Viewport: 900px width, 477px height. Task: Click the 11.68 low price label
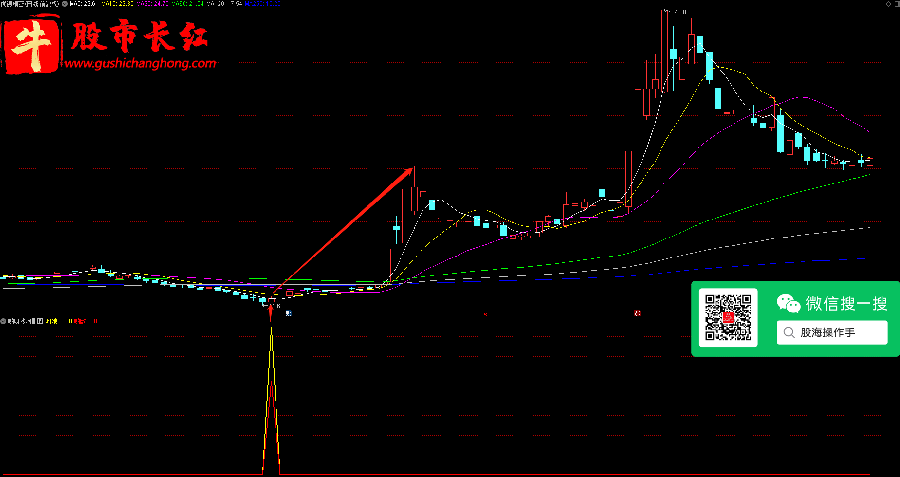pos(276,306)
